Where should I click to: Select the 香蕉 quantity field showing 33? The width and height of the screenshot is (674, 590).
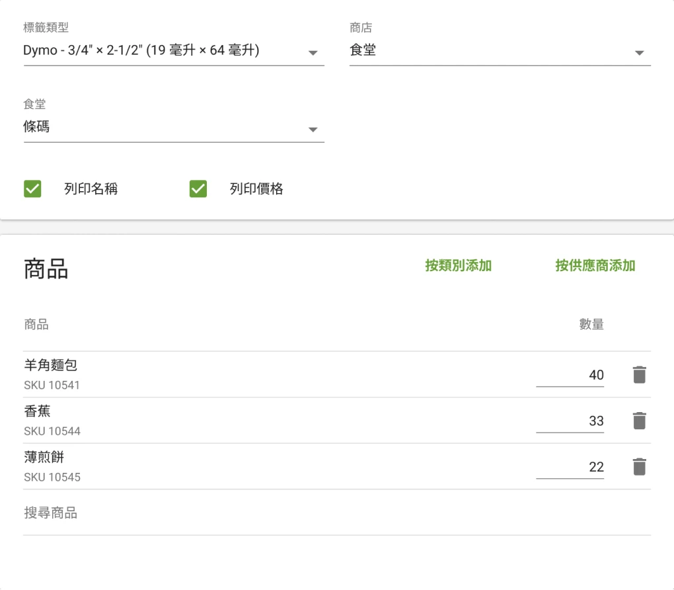[x=570, y=421]
